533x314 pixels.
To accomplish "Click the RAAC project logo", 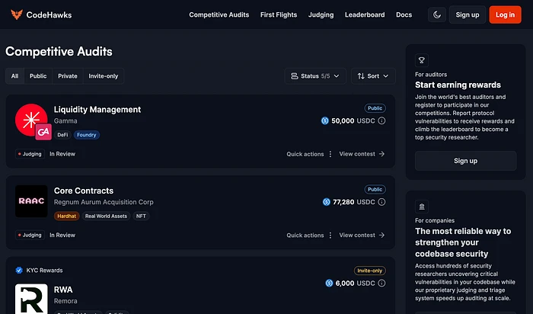I will coord(31,201).
